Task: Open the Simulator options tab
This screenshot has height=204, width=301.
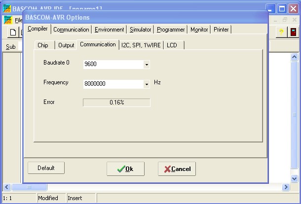Action: [x=140, y=30]
